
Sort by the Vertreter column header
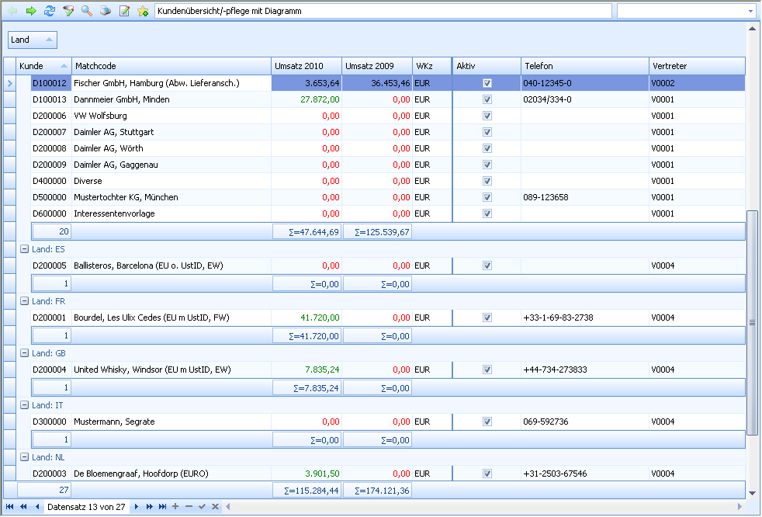[697, 66]
